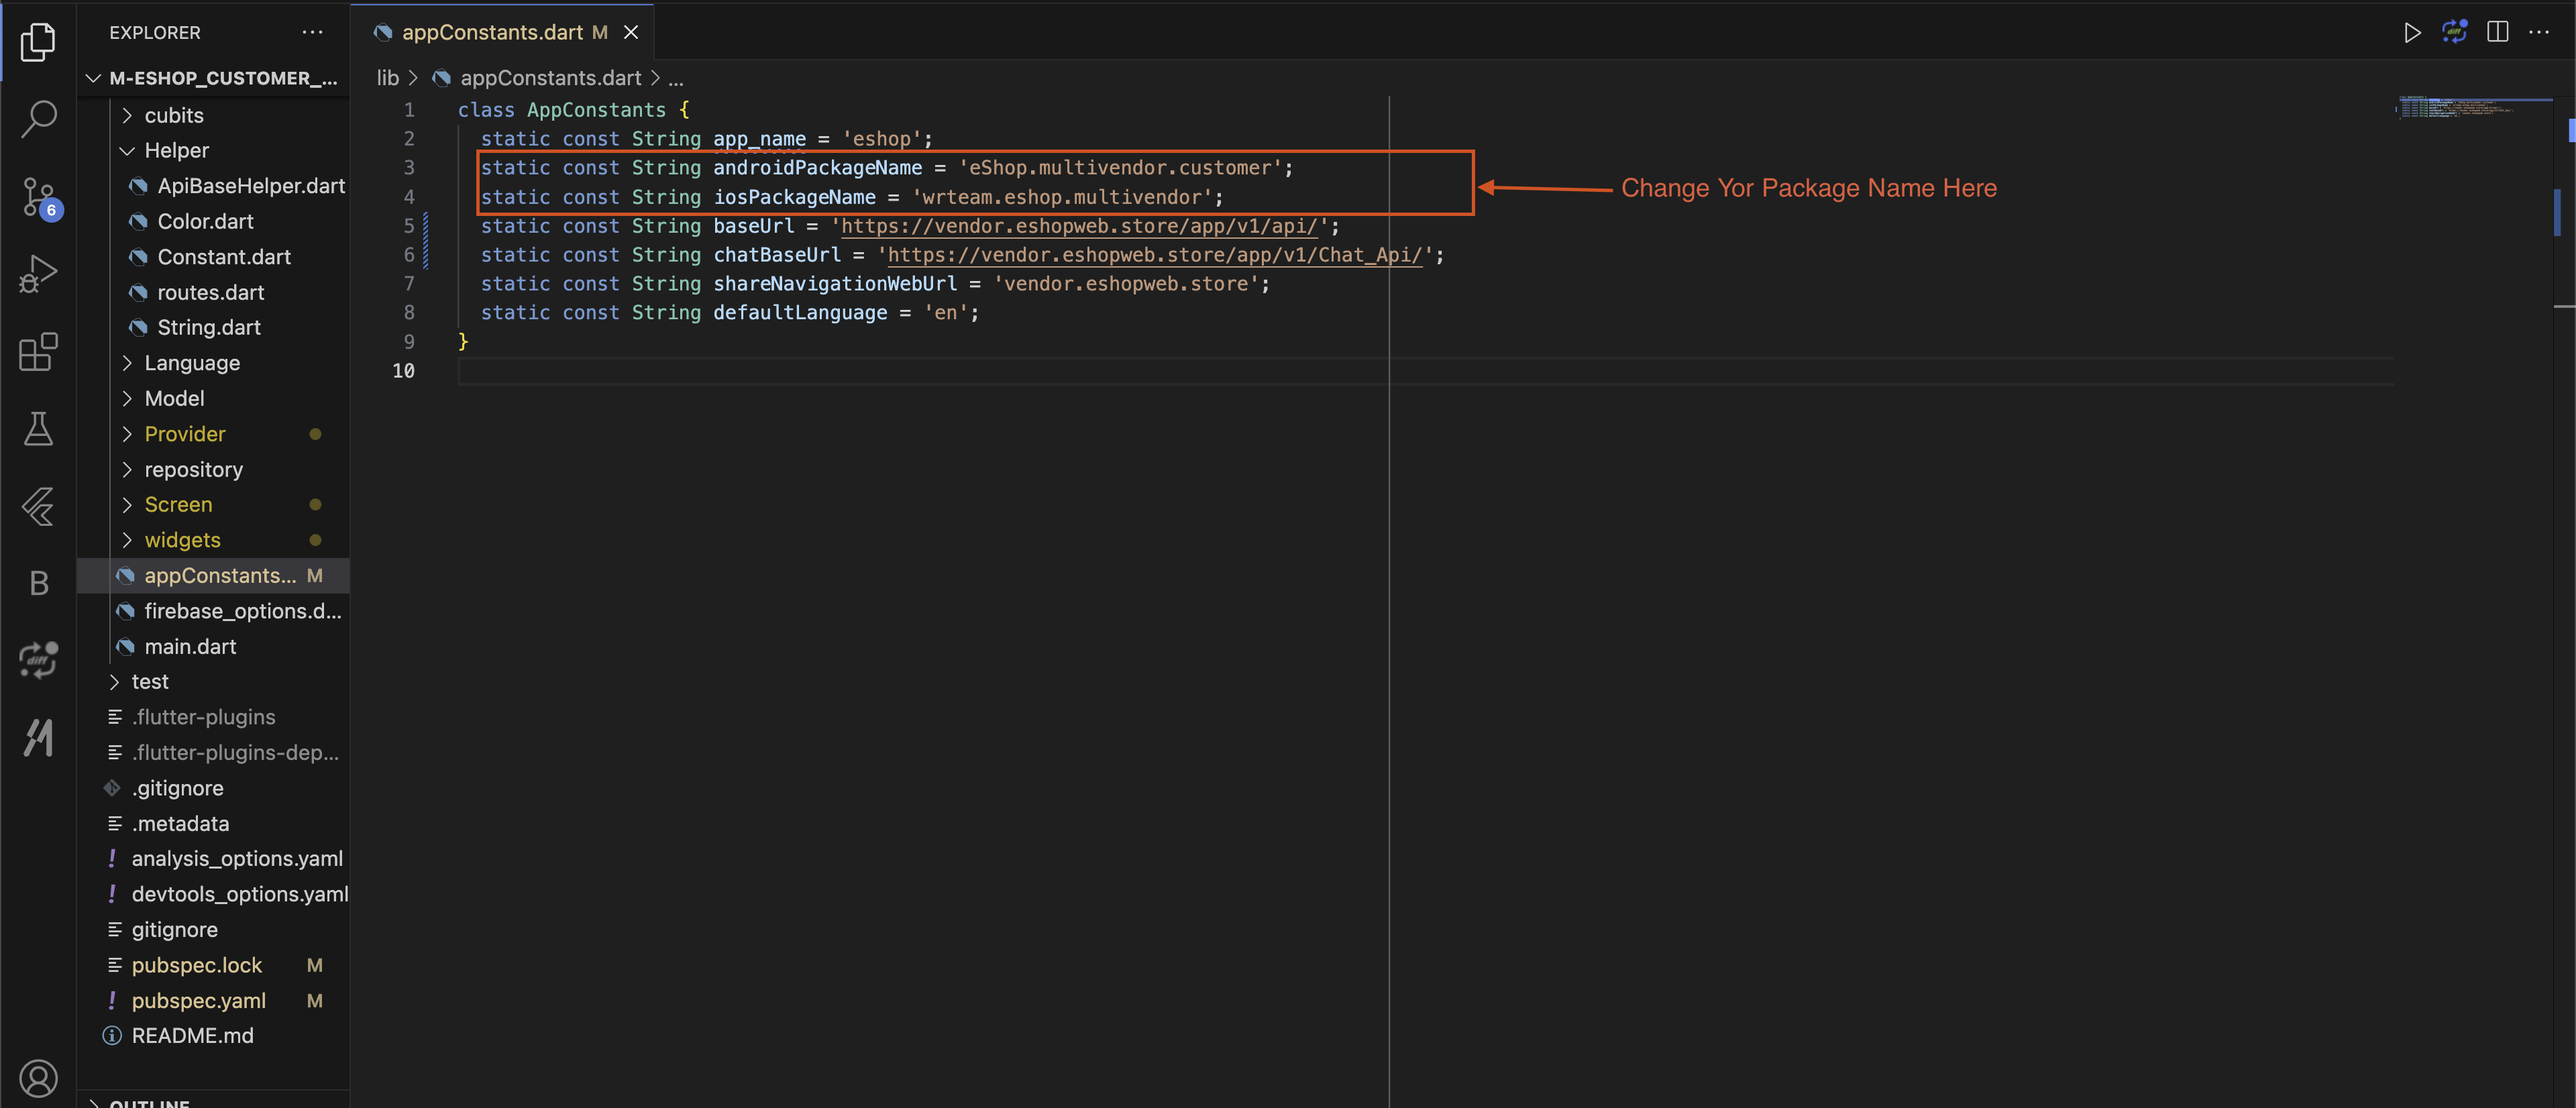This screenshot has height=1108, width=2576.
Task: Close the appConstants.dart tab
Action: (631, 32)
